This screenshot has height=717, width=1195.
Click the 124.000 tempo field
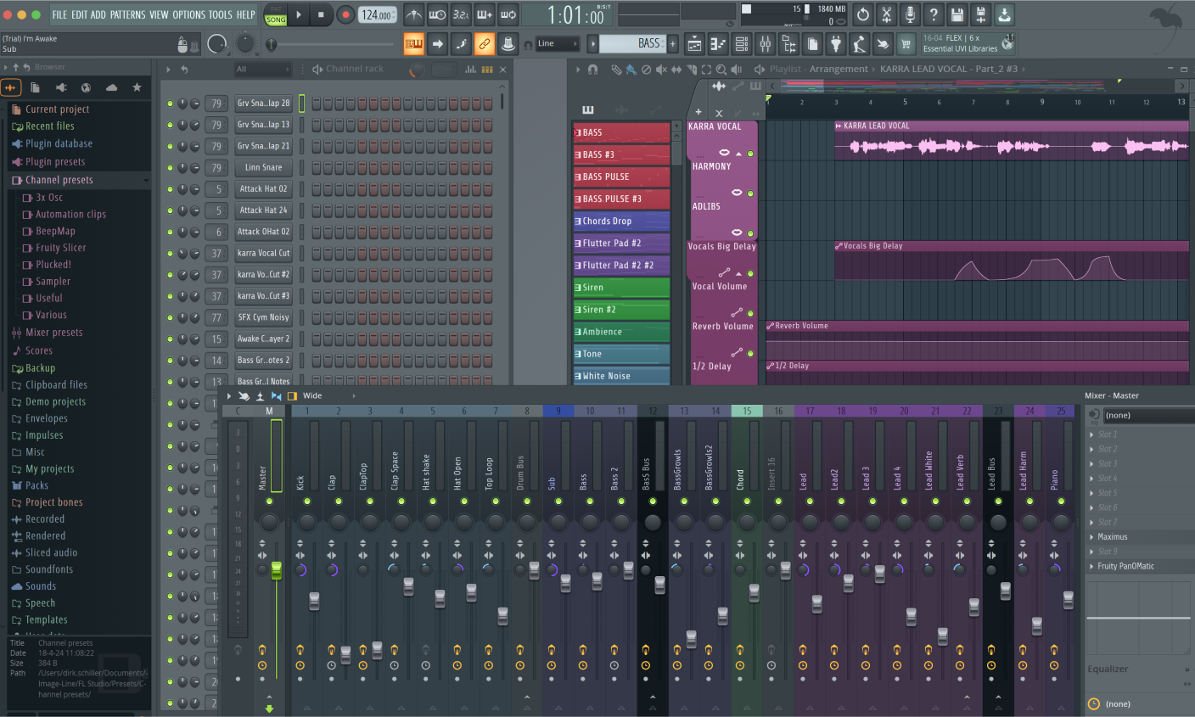click(x=378, y=14)
